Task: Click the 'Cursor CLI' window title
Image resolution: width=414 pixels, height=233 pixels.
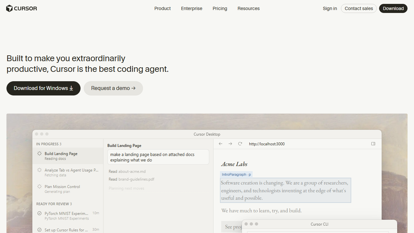Action: click(x=320, y=224)
